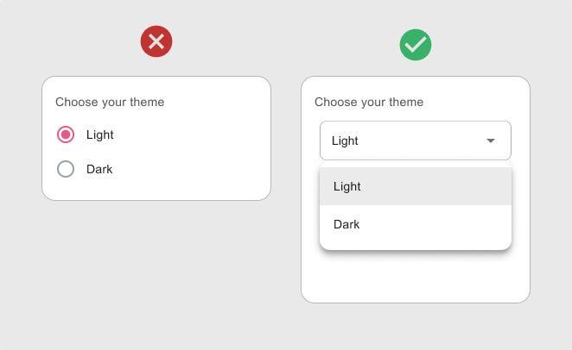Image resolution: width=572 pixels, height=350 pixels.
Task: Click the Light radio option label
Action: point(100,135)
